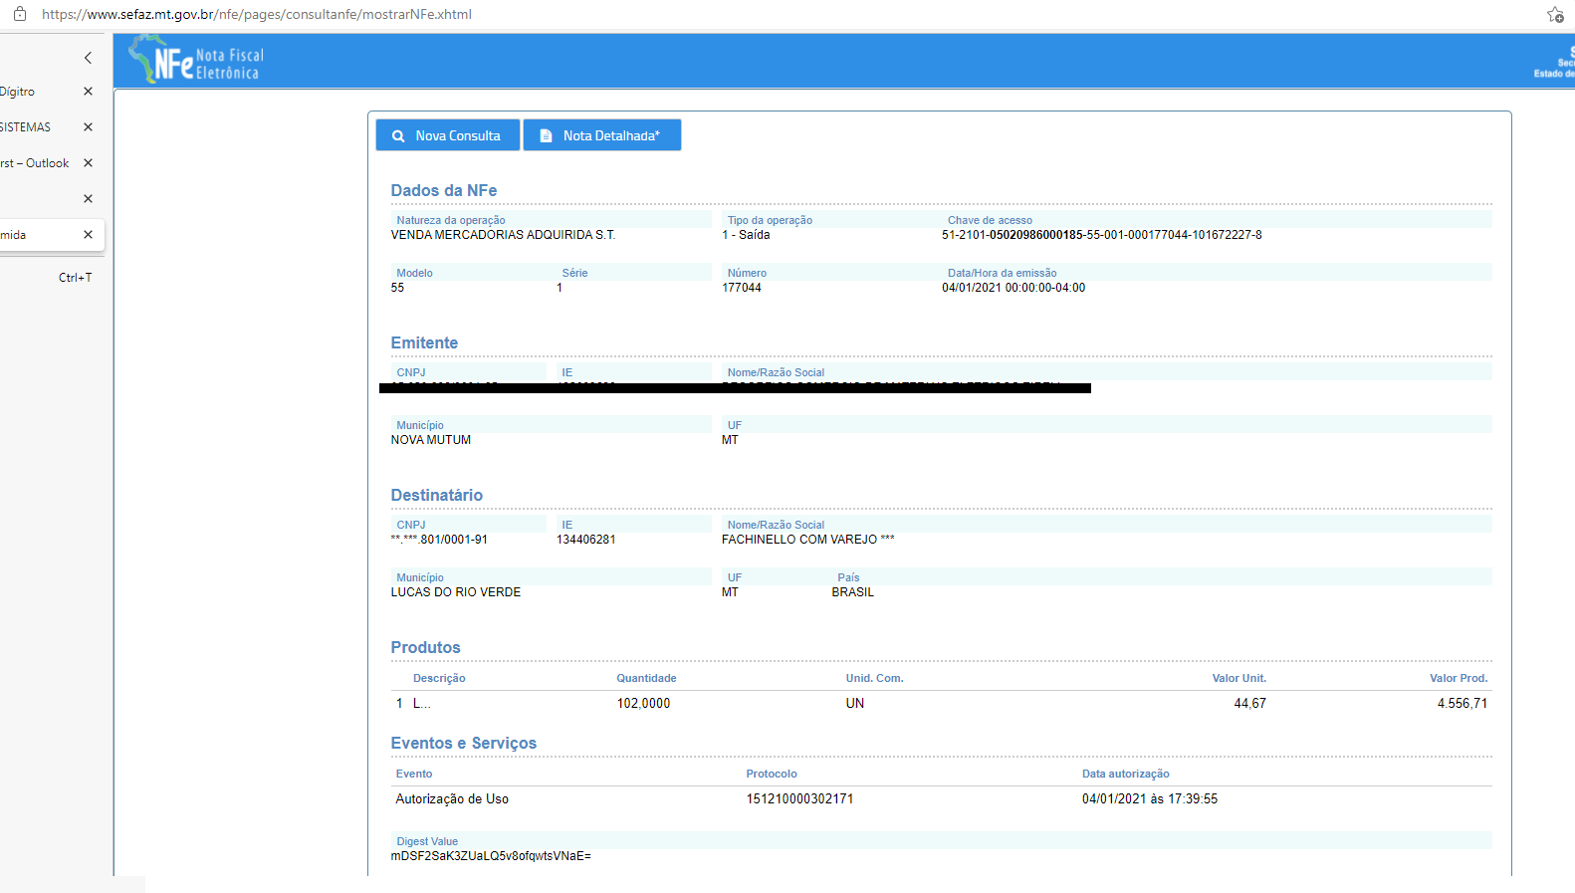This screenshot has height=893, width=1575.
Task: Click the Quantidade column header
Action: pos(646,678)
